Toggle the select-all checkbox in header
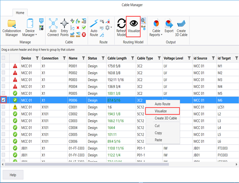The image size is (239, 183). click(x=4, y=58)
